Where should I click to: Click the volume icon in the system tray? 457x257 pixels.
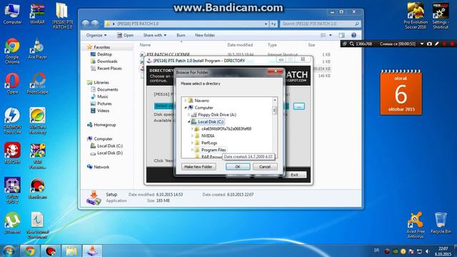tap(427, 251)
